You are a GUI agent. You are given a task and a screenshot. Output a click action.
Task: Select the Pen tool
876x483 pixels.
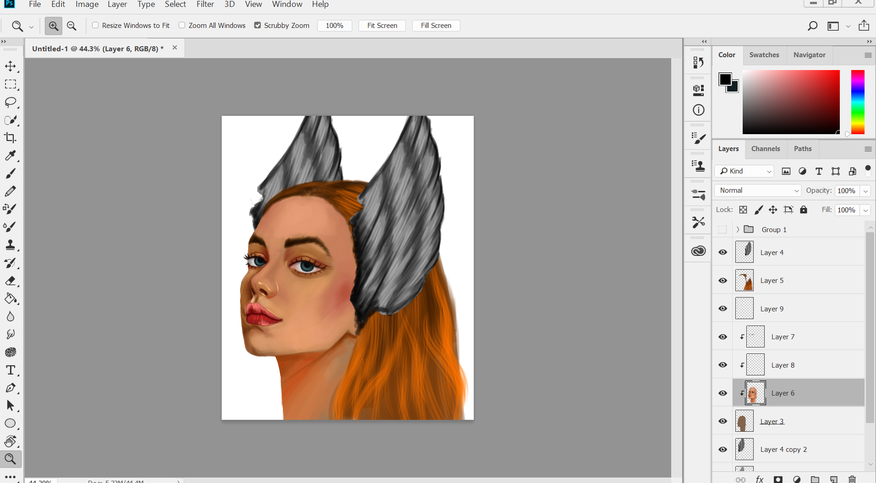(10, 388)
